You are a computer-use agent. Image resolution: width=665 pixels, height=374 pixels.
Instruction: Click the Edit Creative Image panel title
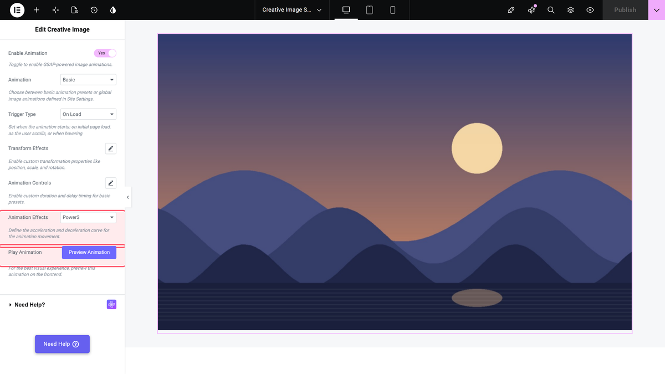(62, 29)
